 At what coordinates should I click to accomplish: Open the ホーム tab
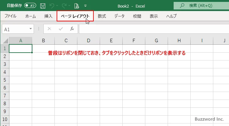(x=31, y=16)
